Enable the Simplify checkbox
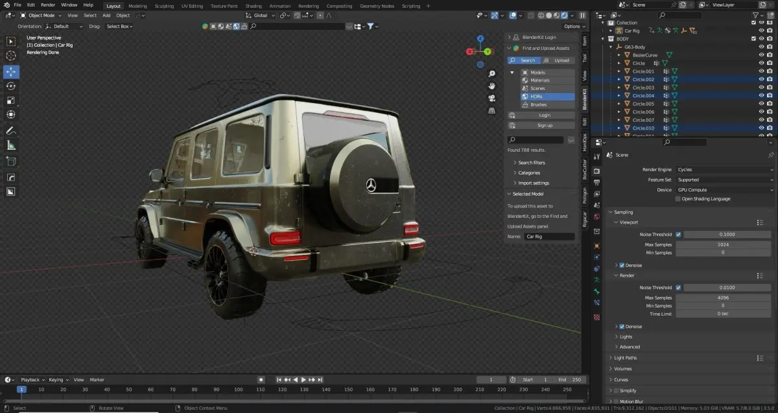Image resolution: width=778 pixels, height=413 pixels. pyautogui.click(x=616, y=390)
